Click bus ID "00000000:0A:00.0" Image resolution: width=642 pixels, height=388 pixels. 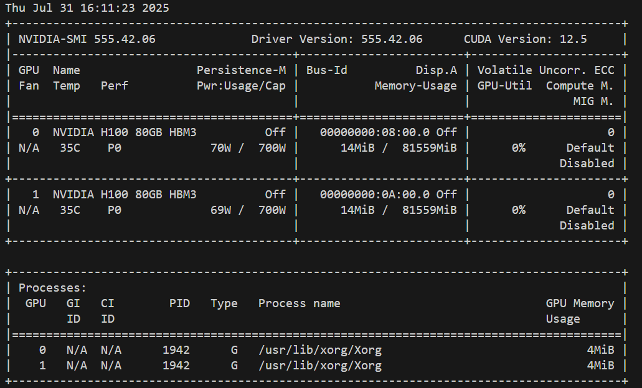tap(375, 195)
